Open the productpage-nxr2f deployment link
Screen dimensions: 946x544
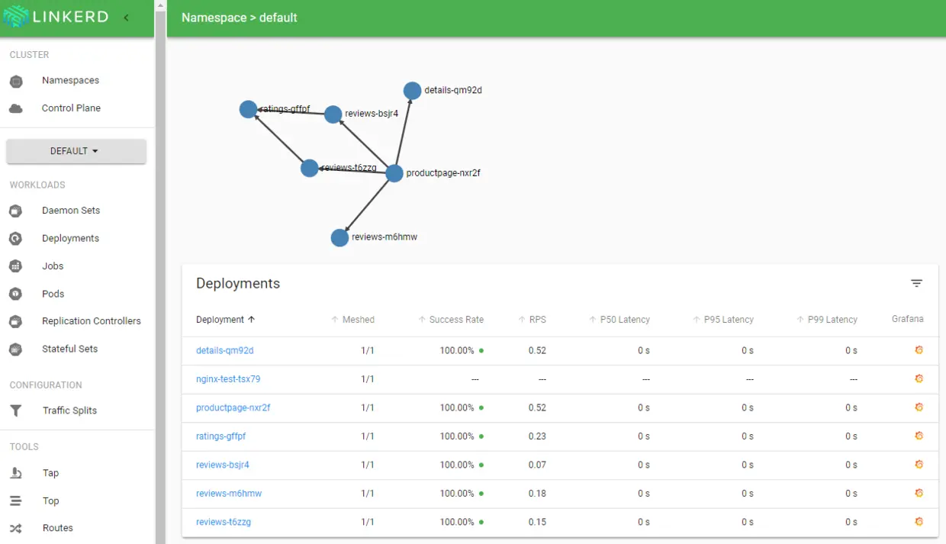233,408
